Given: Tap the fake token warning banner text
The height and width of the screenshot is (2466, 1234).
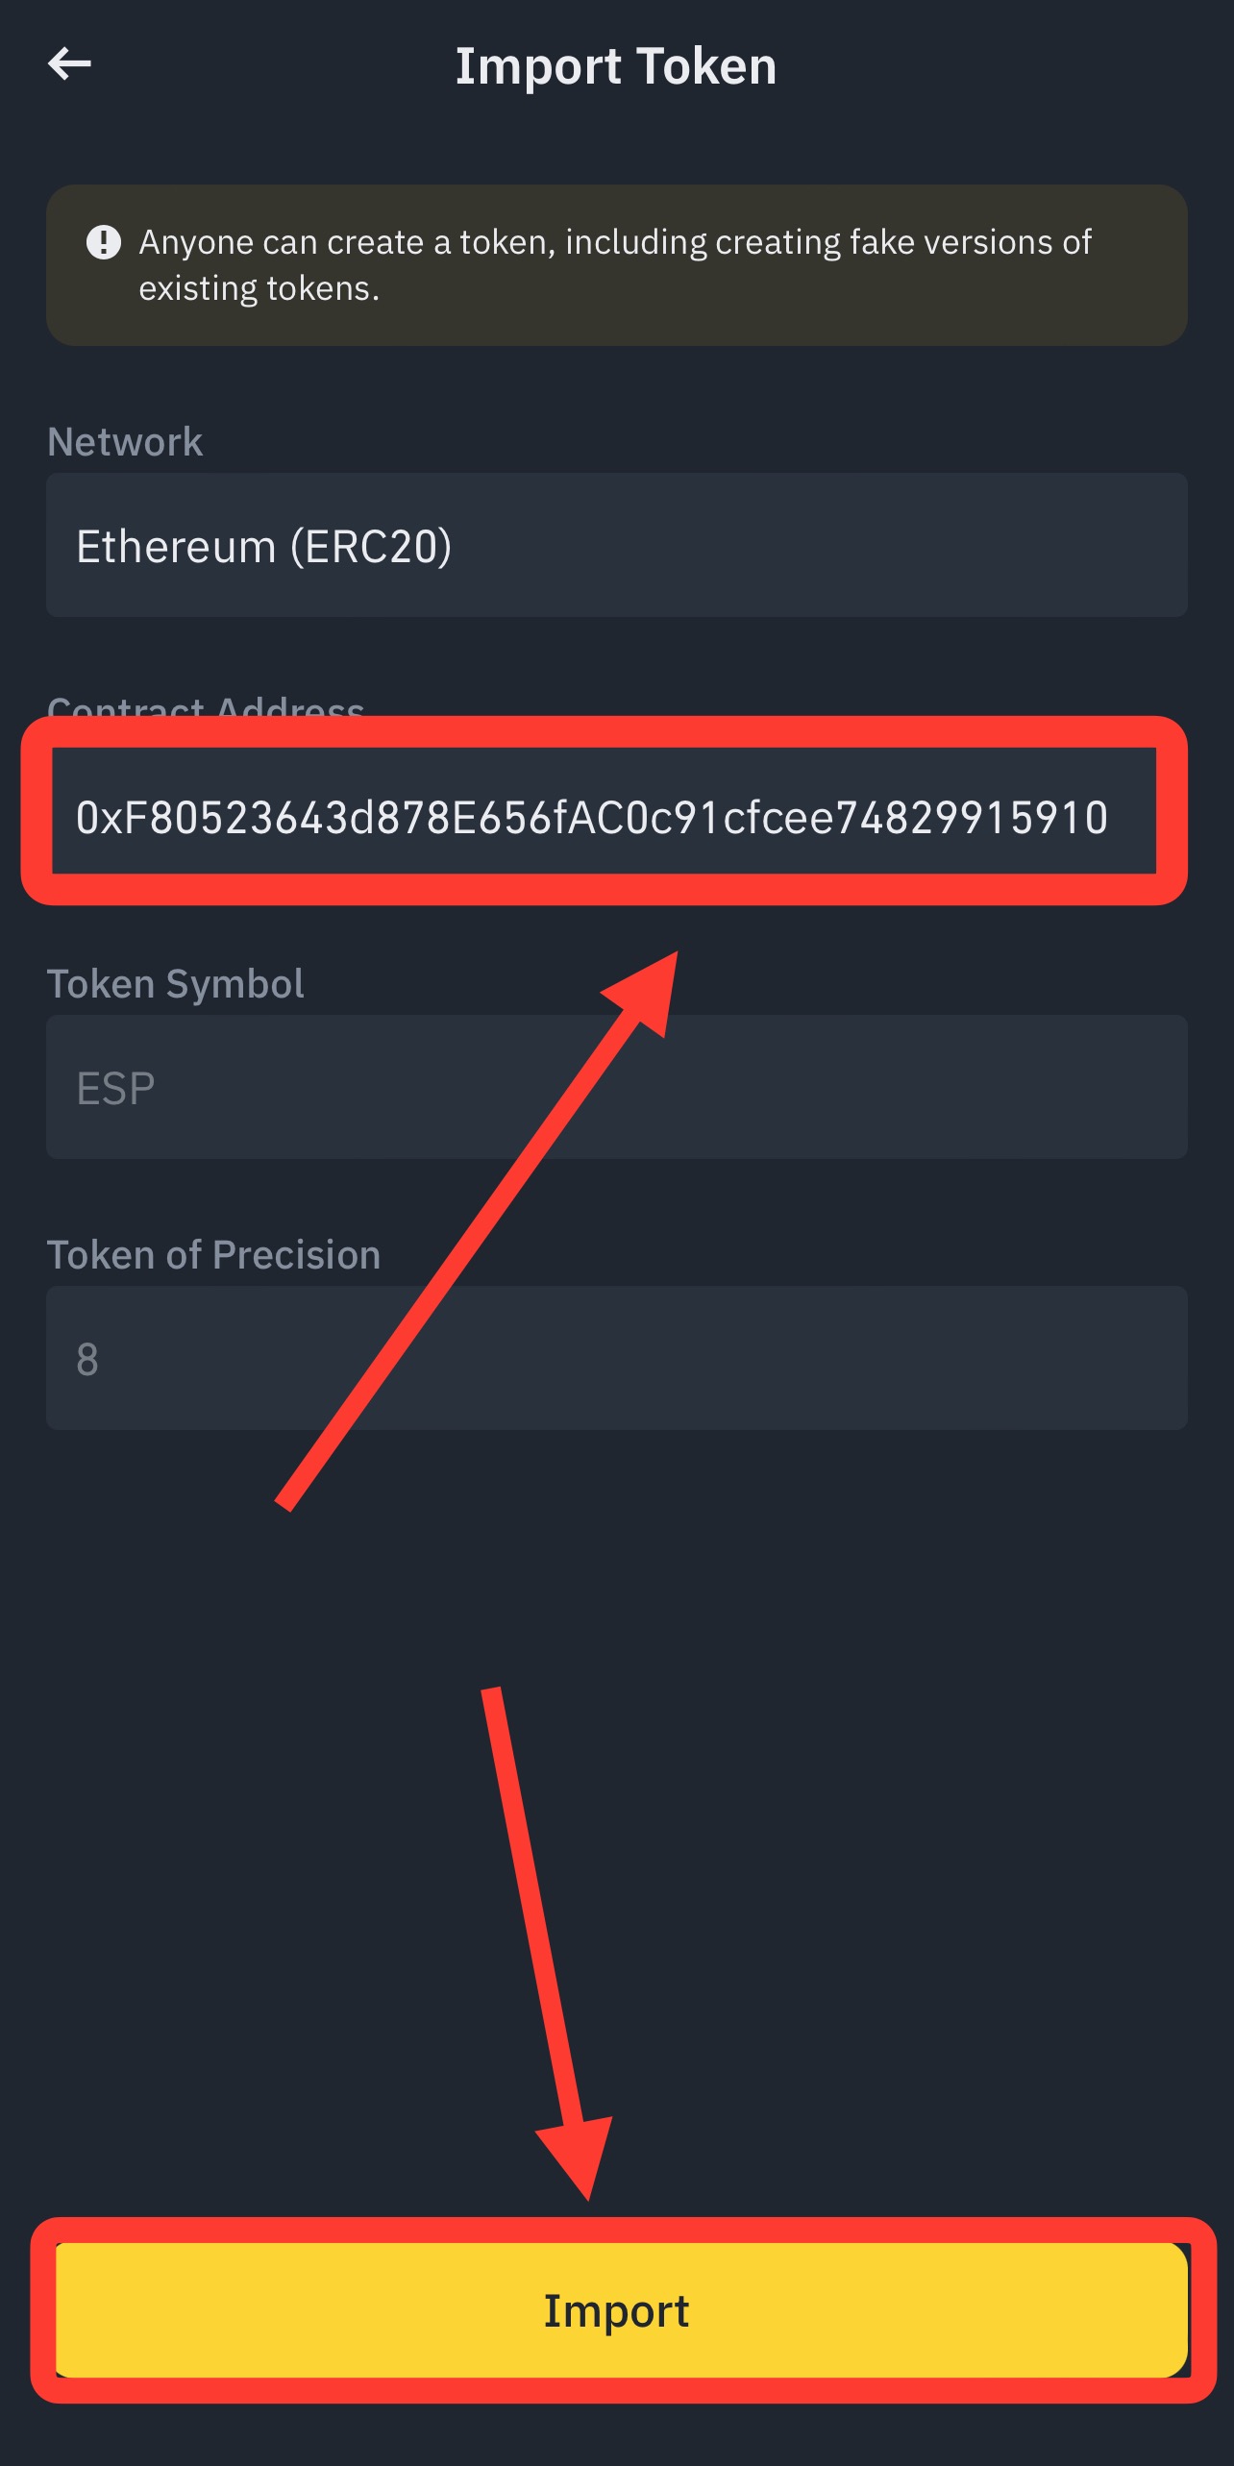Looking at the screenshot, I should [615, 242].
